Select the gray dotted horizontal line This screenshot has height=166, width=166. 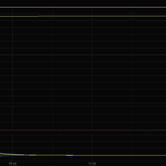(83, 130)
